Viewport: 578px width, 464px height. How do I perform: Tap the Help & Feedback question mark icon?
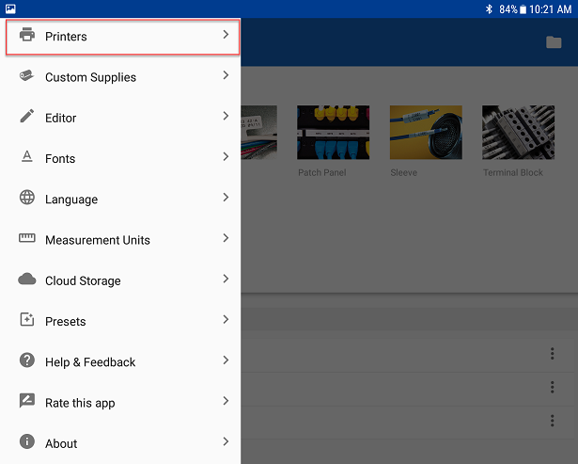click(x=26, y=361)
